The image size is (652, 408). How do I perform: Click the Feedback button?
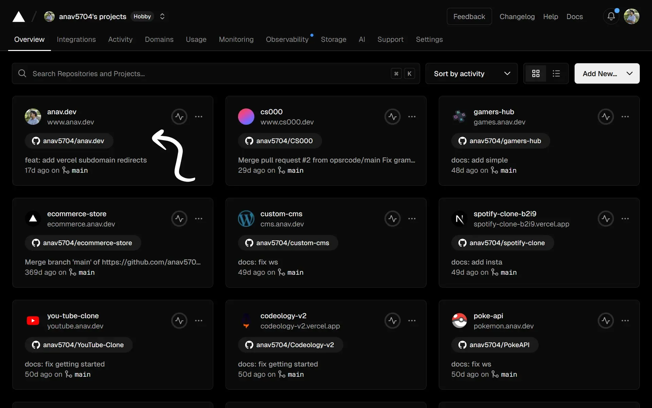pyautogui.click(x=469, y=16)
